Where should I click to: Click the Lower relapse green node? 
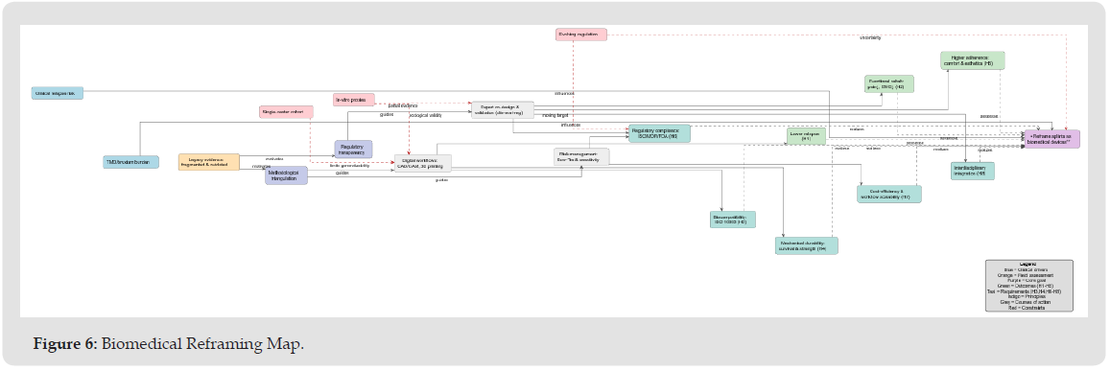[x=806, y=137]
